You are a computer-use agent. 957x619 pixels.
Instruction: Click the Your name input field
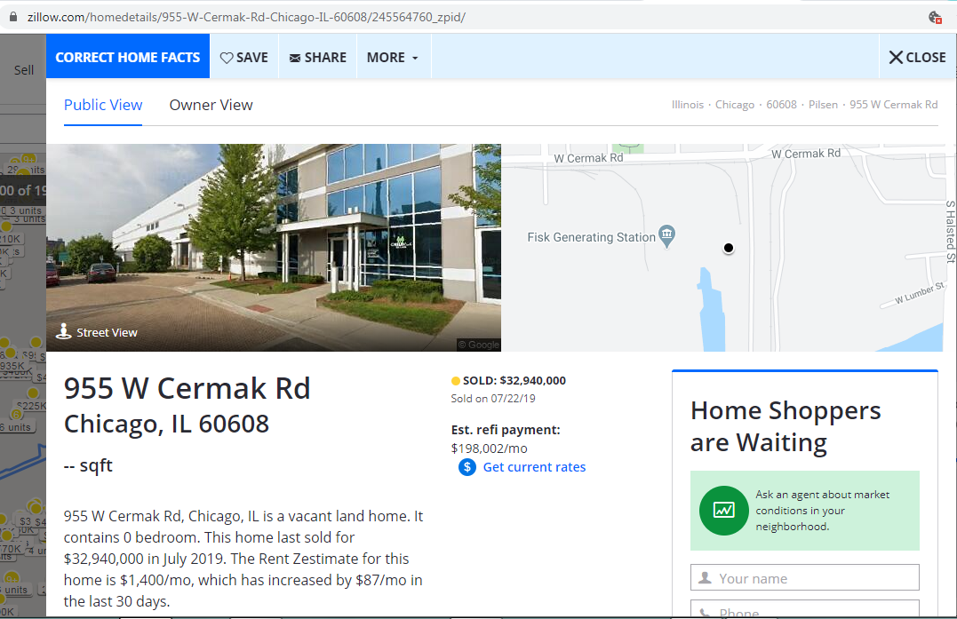pos(804,577)
